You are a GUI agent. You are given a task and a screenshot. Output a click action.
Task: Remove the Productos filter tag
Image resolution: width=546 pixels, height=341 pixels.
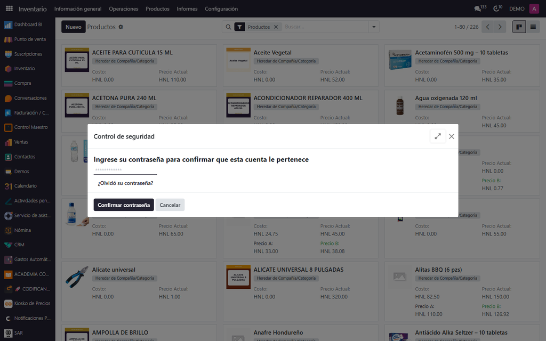(276, 27)
